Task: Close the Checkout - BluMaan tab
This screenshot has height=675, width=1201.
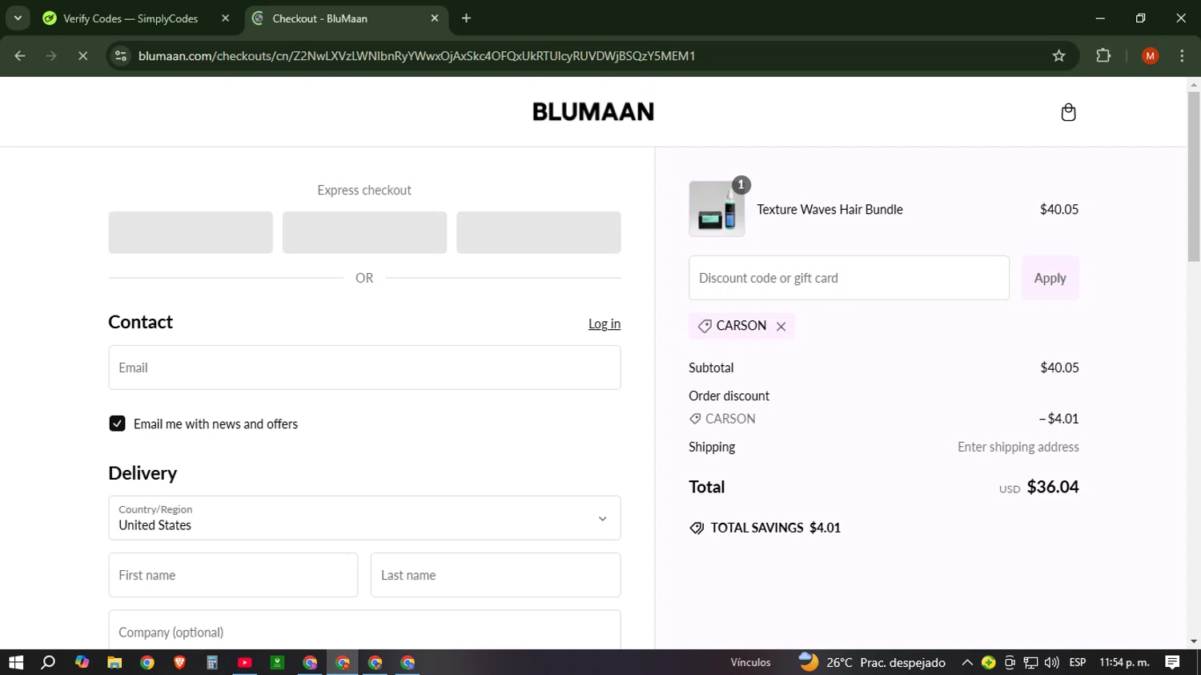Action: point(435,18)
